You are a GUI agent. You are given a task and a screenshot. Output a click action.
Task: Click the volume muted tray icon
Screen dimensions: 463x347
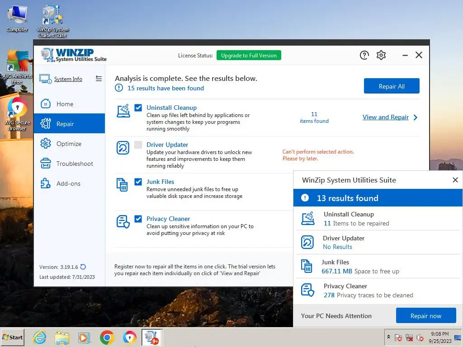(420, 337)
